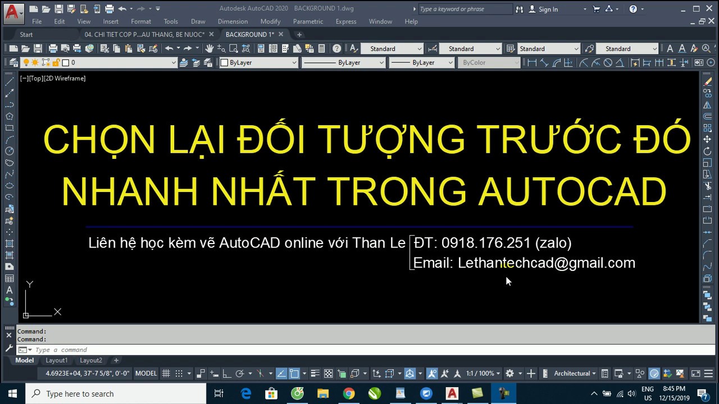Click the Cut to clipboard icon

[104, 48]
